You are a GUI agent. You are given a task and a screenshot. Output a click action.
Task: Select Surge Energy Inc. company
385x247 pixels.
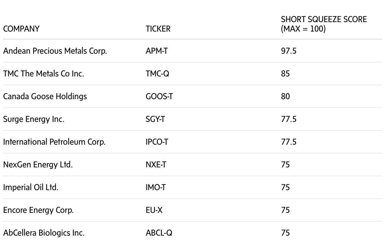click(x=34, y=119)
